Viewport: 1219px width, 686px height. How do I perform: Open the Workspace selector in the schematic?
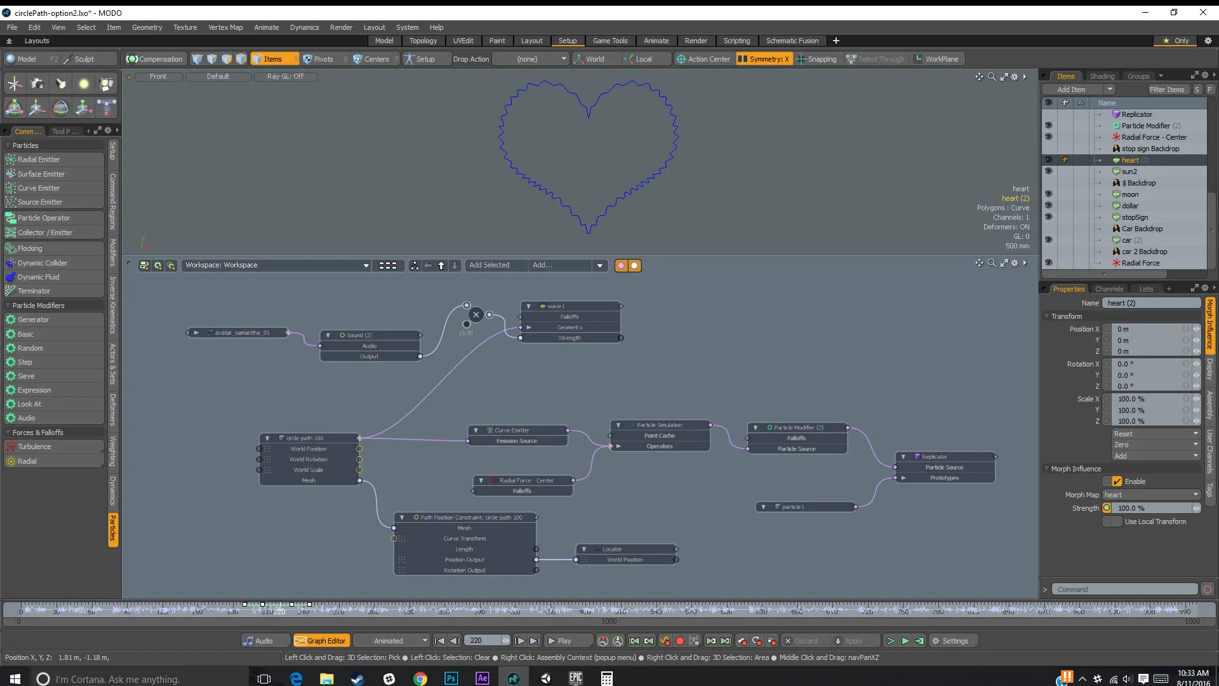tap(276, 265)
